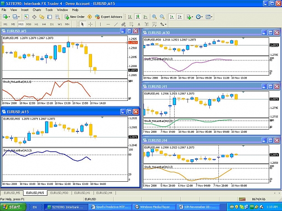Image resolution: width=282 pixels, height=211 pixels.
Task: Open the View menu
Action: 14,10
